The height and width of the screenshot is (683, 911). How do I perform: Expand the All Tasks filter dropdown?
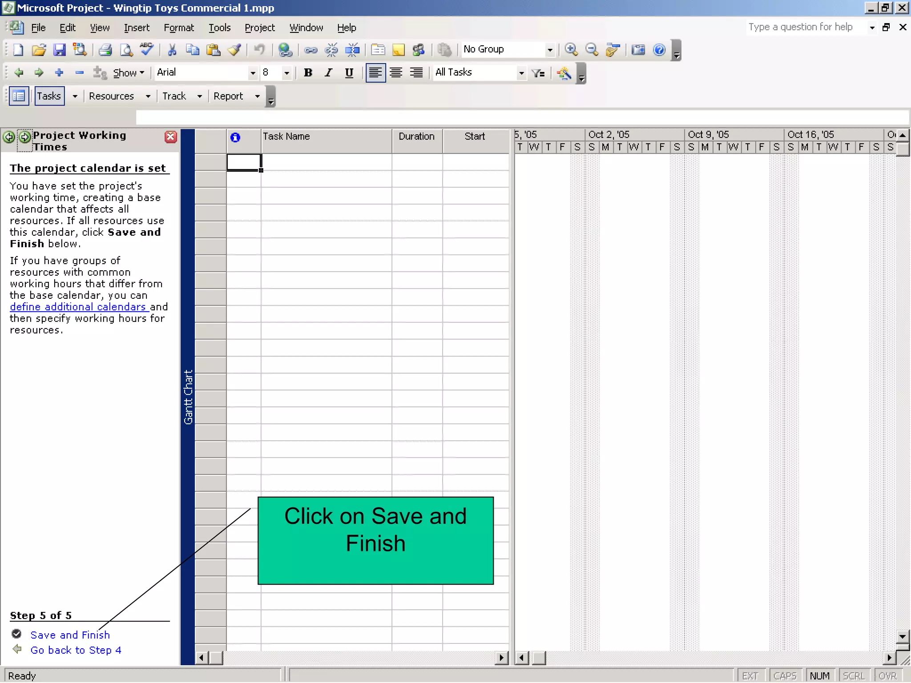(x=521, y=73)
